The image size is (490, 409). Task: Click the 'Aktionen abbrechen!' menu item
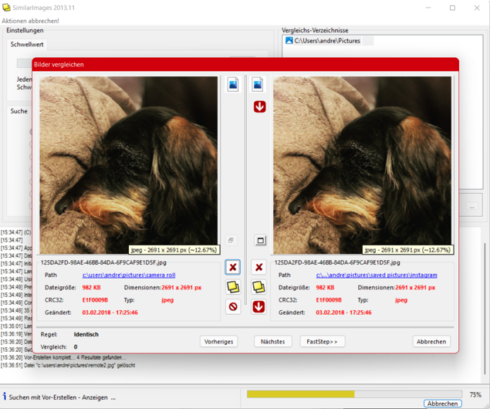point(30,21)
